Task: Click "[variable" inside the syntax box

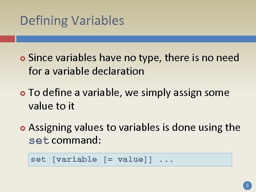Action: pos(74,159)
